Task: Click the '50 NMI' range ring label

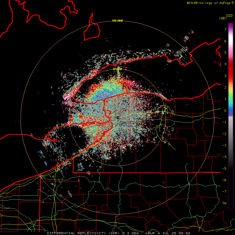Action: 117,69
